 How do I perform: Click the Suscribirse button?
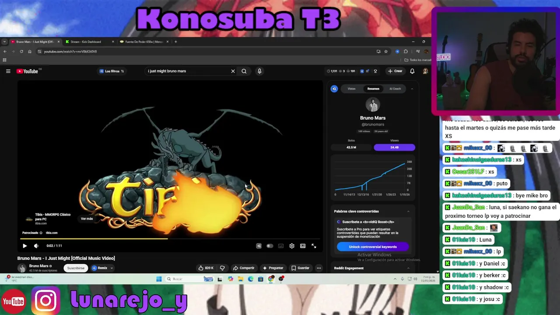pos(76,268)
